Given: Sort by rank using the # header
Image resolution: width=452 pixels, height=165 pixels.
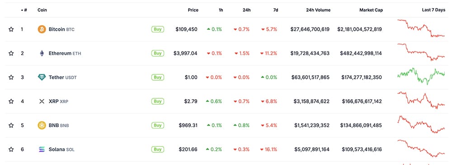Looking at the screenshot, I should coord(24,10).
